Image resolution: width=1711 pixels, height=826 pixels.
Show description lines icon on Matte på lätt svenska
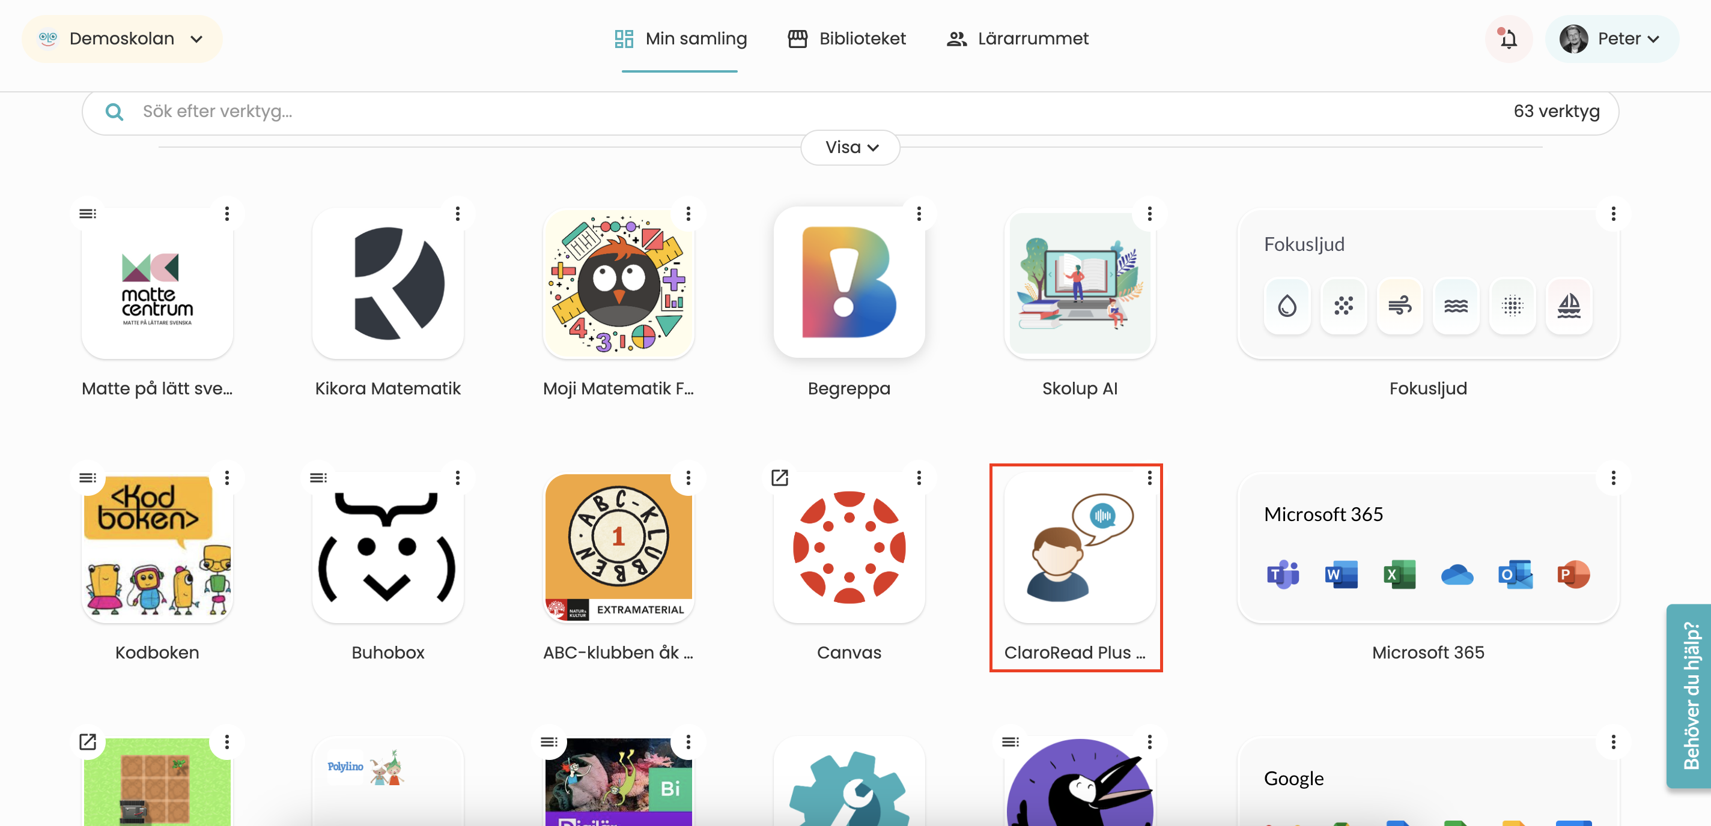pyautogui.click(x=88, y=214)
